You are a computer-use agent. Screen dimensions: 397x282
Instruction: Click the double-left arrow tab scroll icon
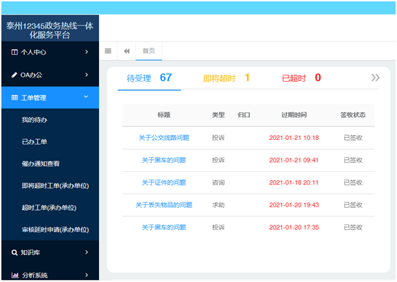pos(127,51)
